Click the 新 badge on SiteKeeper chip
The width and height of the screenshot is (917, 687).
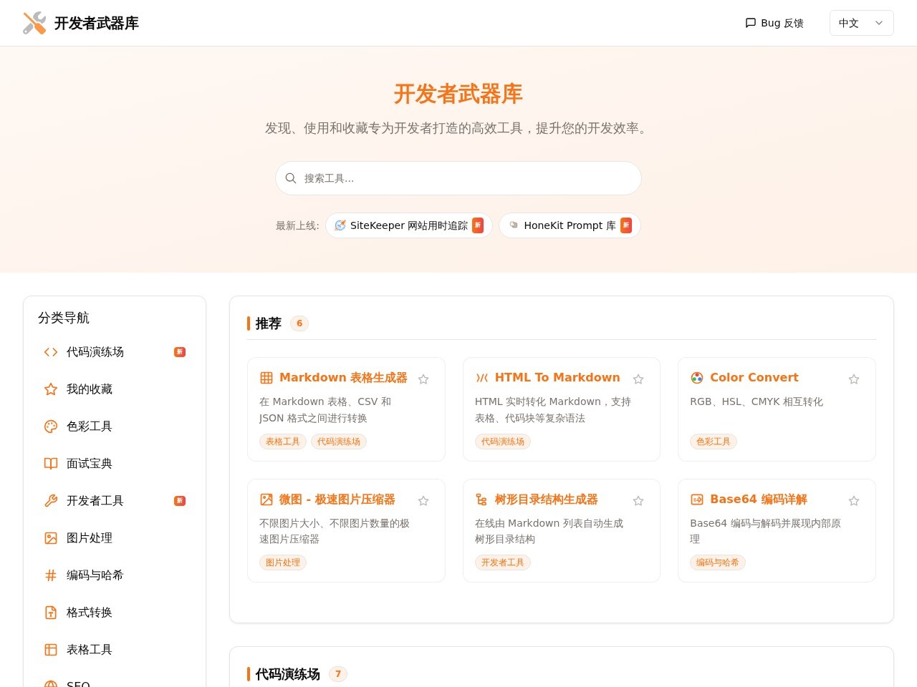point(478,225)
